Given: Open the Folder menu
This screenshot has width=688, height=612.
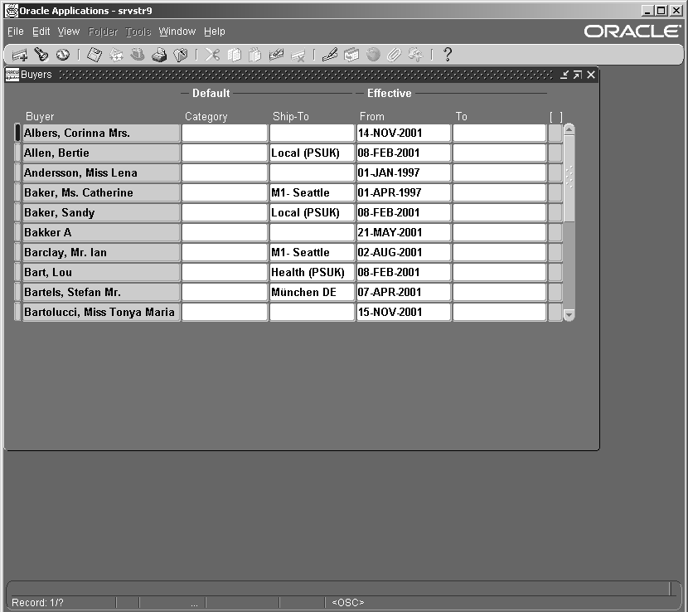Looking at the screenshot, I should [103, 32].
